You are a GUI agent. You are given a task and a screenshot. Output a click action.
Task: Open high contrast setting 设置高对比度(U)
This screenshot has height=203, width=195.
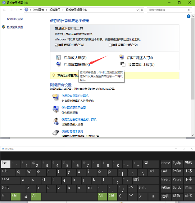(141, 65)
